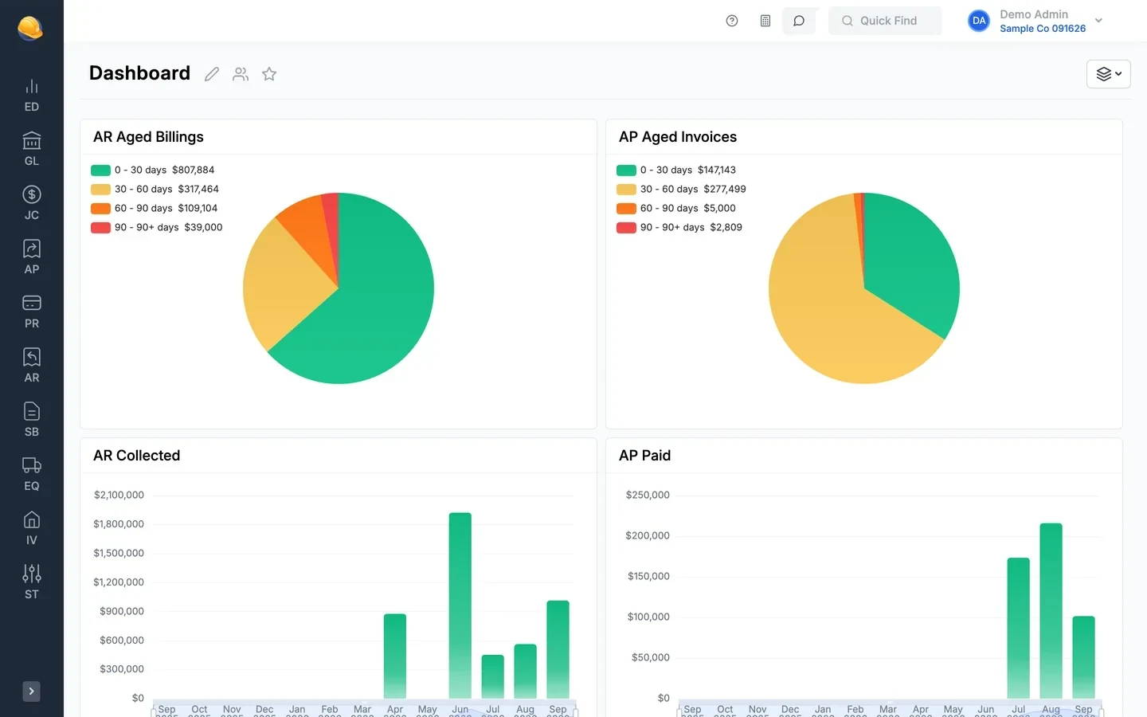The height and width of the screenshot is (717, 1147).
Task: Click the tallest Jun bar in AR Collected
Action: tap(460, 605)
